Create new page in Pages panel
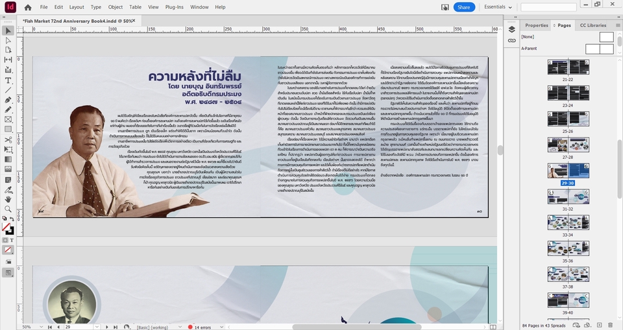Image resolution: width=623 pixels, height=330 pixels. [x=600, y=325]
